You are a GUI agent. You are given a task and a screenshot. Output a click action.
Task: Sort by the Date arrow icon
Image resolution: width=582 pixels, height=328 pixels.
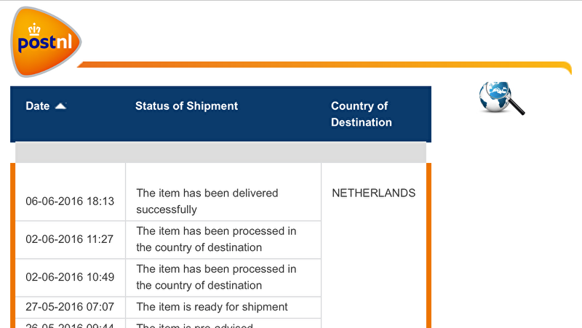60,106
